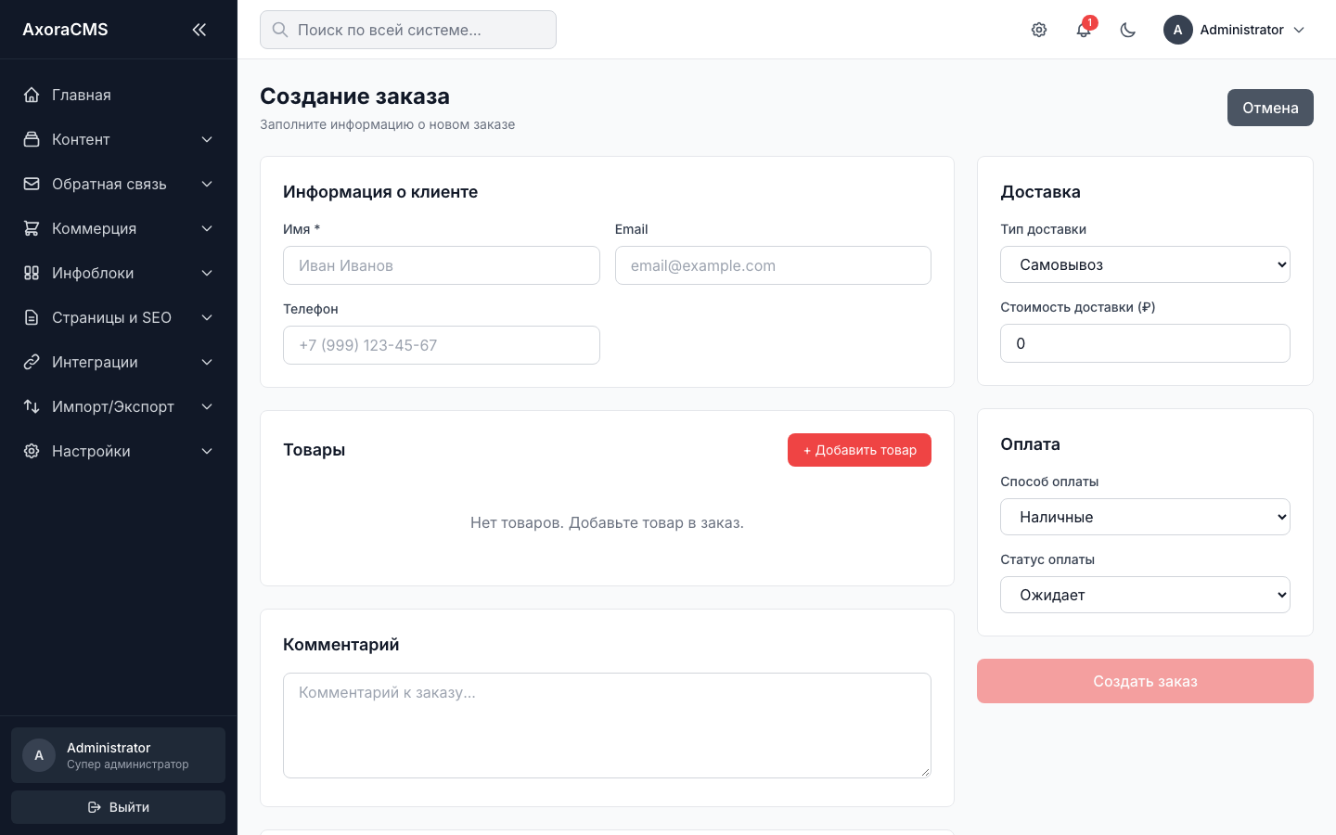The width and height of the screenshot is (1336, 835).
Task: Collapse the sidebar with double chevron icon
Action: tap(199, 30)
